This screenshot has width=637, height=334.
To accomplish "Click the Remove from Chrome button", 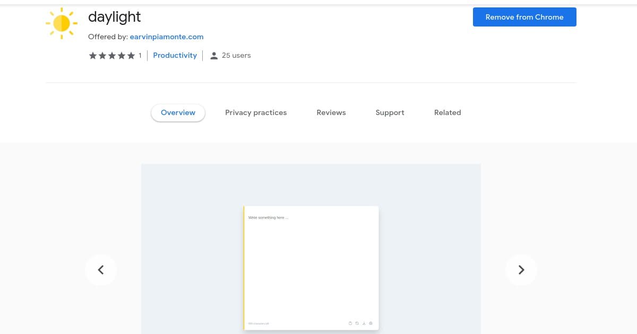I will point(524,17).
